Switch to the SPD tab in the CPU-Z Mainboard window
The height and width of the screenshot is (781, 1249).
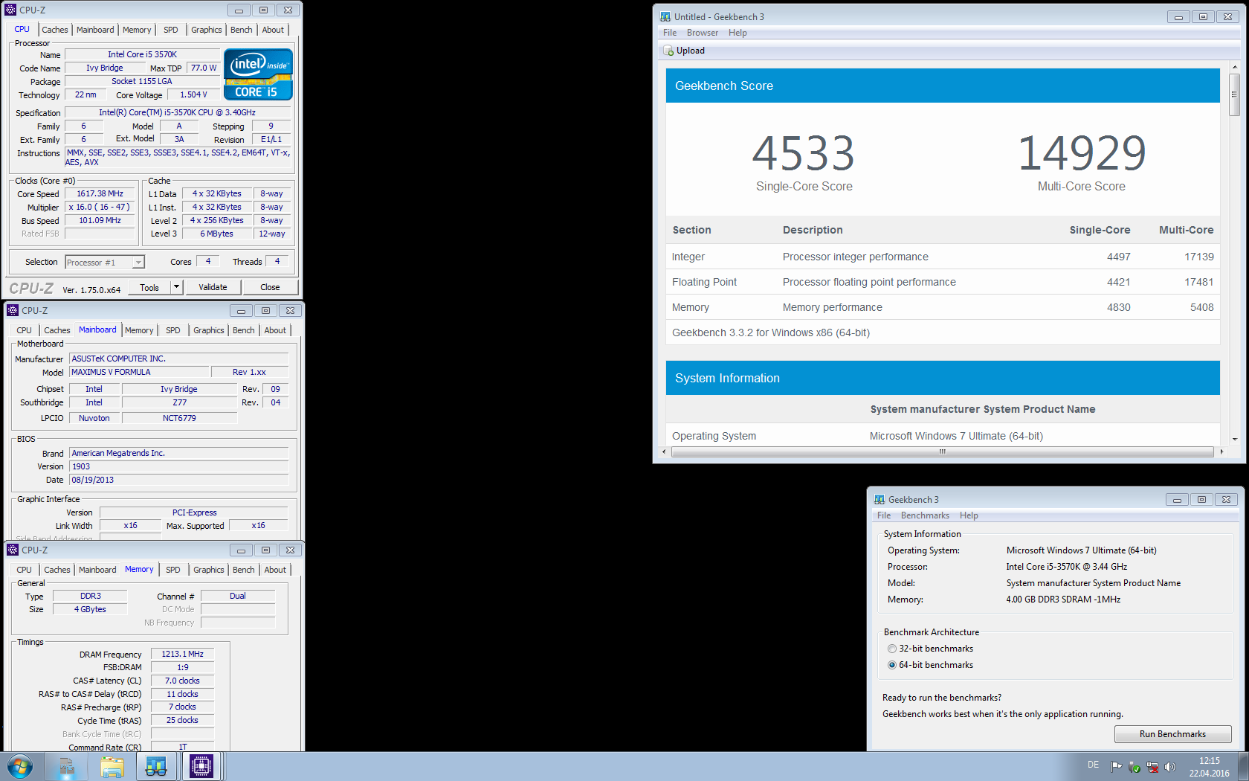pyautogui.click(x=173, y=330)
